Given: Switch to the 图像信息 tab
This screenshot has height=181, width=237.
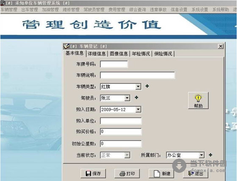Looking at the screenshot, I should tap(119, 54).
